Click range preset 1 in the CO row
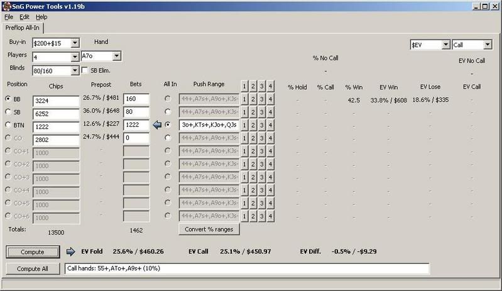Viewport: 502px width, 291px height. (x=244, y=138)
